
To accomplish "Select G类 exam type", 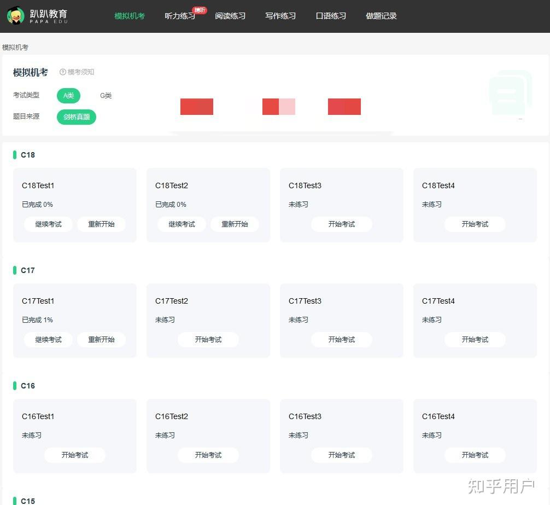I will coord(106,95).
